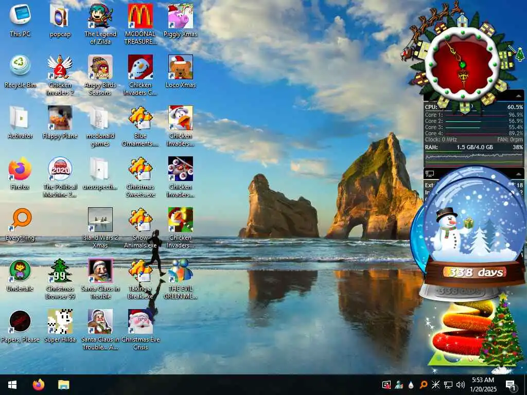Launch the Firefox desktop shortcut
527x395 pixels.
pos(20,173)
